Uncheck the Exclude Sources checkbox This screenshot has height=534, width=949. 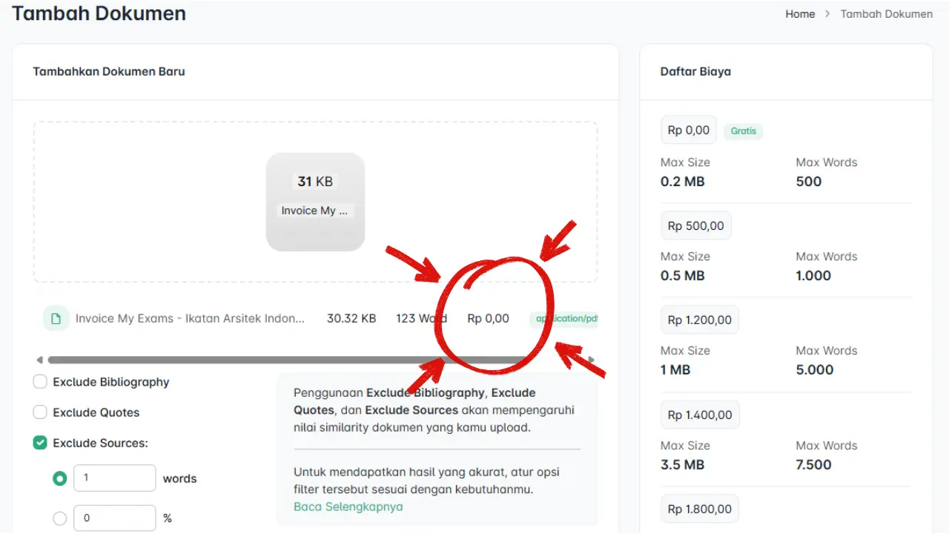(x=40, y=443)
